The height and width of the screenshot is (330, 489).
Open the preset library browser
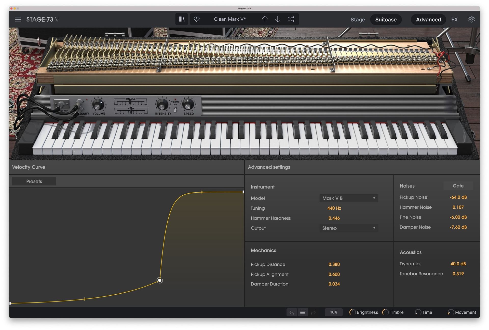click(x=181, y=19)
